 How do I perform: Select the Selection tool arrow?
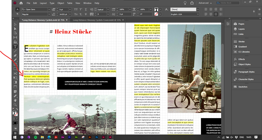(x=15, y=24)
